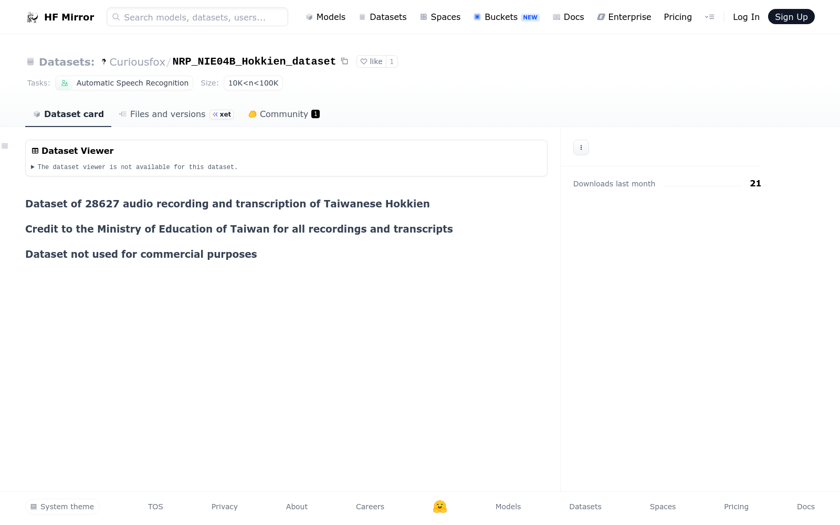Viewport: 840px width, 525px height.
Task: Open the table of contents sidebar icon
Action: point(5,146)
